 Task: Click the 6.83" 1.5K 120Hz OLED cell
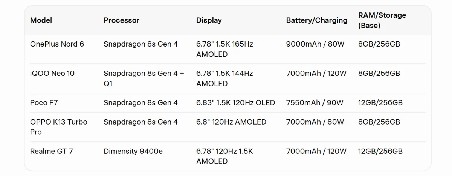(235, 102)
